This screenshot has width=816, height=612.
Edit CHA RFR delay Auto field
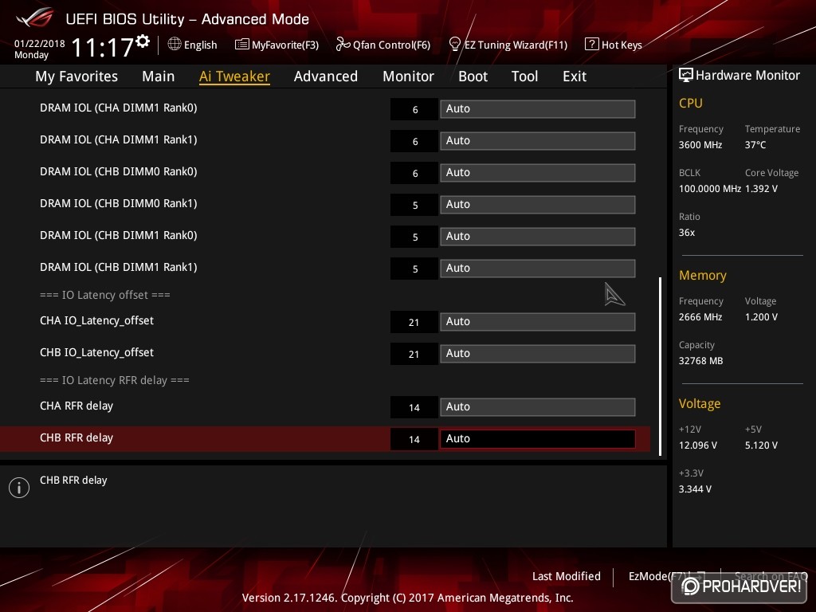coord(538,407)
